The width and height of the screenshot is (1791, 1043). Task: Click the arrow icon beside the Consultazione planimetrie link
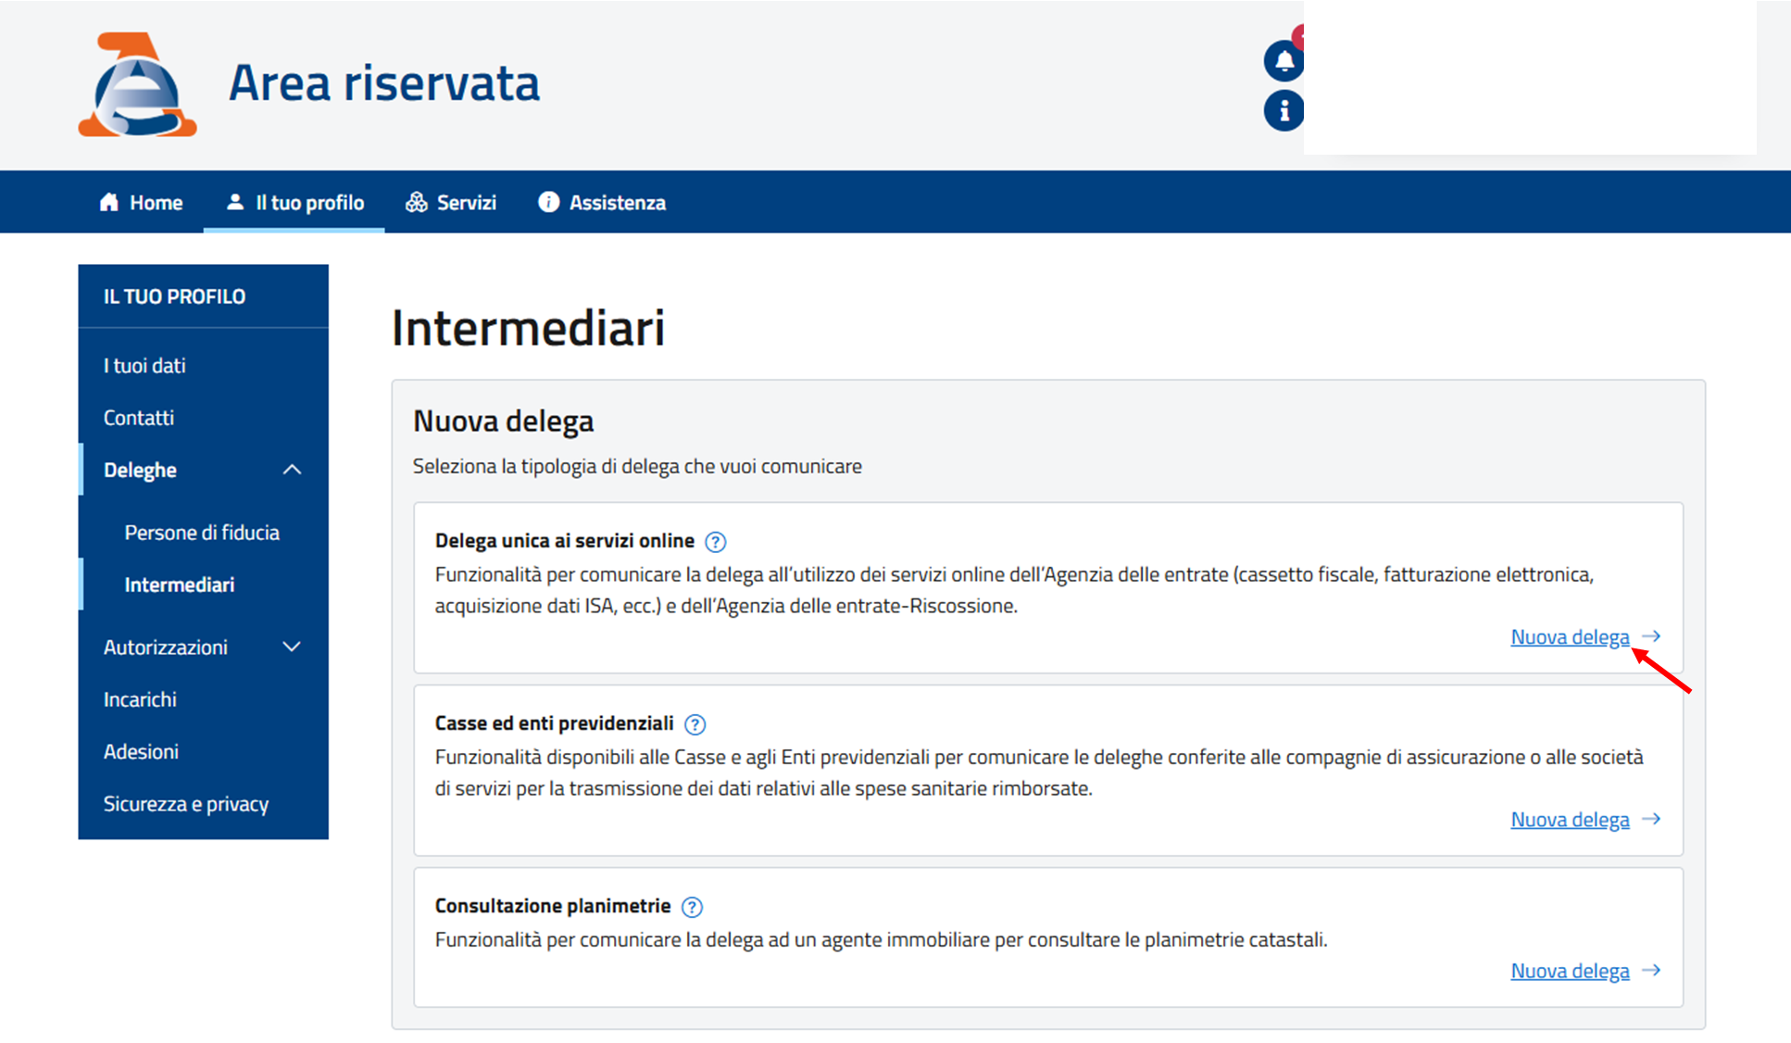tap(1651, 971)
